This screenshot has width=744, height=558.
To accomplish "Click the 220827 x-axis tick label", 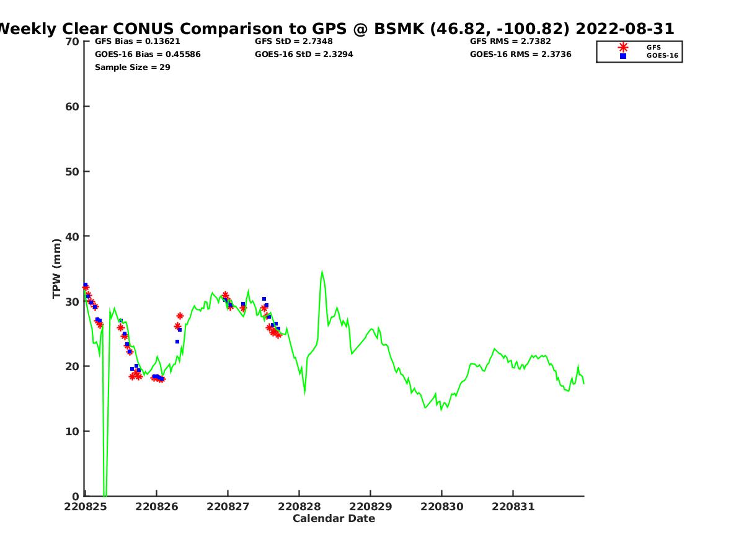I will tap(228, 507).
